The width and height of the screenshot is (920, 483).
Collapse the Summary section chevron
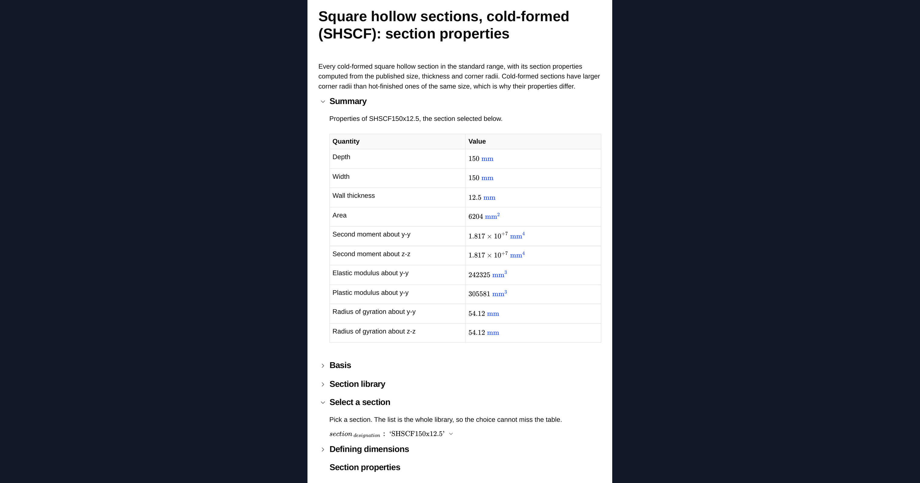click(323, 101)
